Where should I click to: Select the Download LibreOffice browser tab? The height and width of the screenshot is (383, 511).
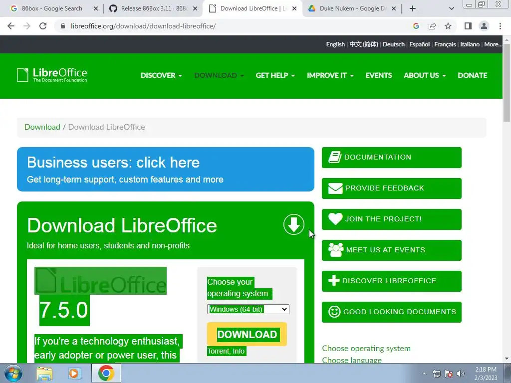[x=253, y=8]
